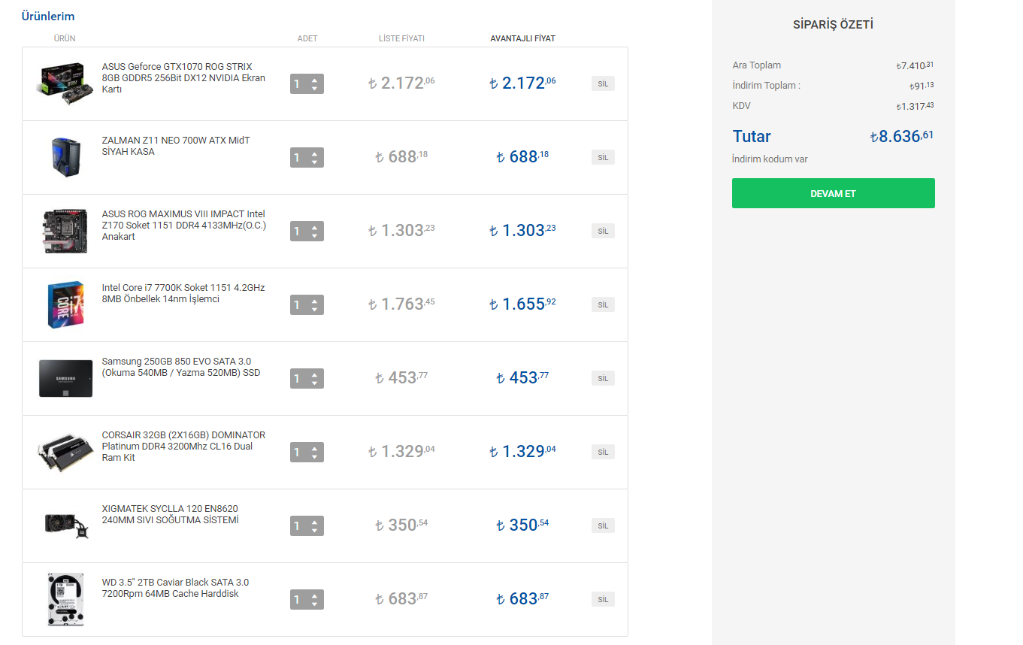
Task: Open quantity selector for WD Caviar Black
Action: pos(307,599)
